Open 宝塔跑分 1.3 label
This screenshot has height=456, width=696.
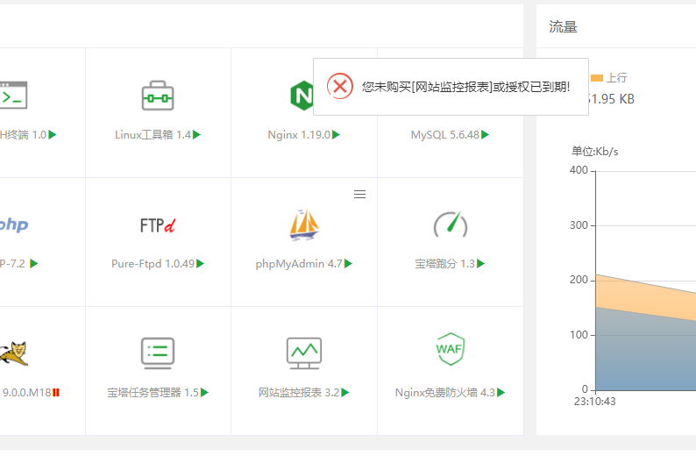coord(444,264)
